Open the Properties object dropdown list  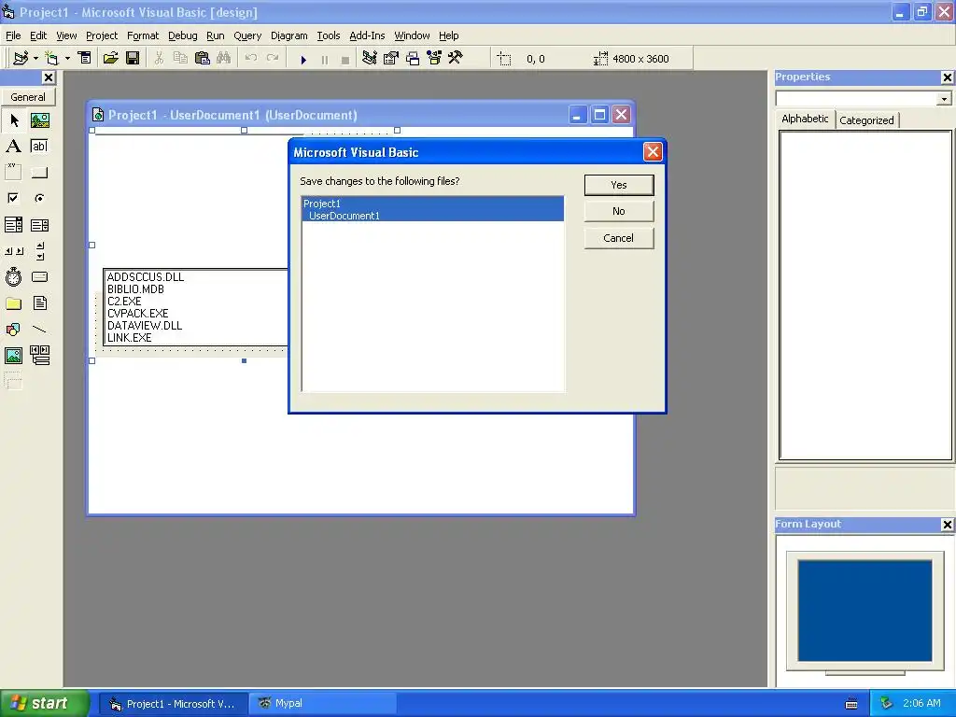click(944, 98)
